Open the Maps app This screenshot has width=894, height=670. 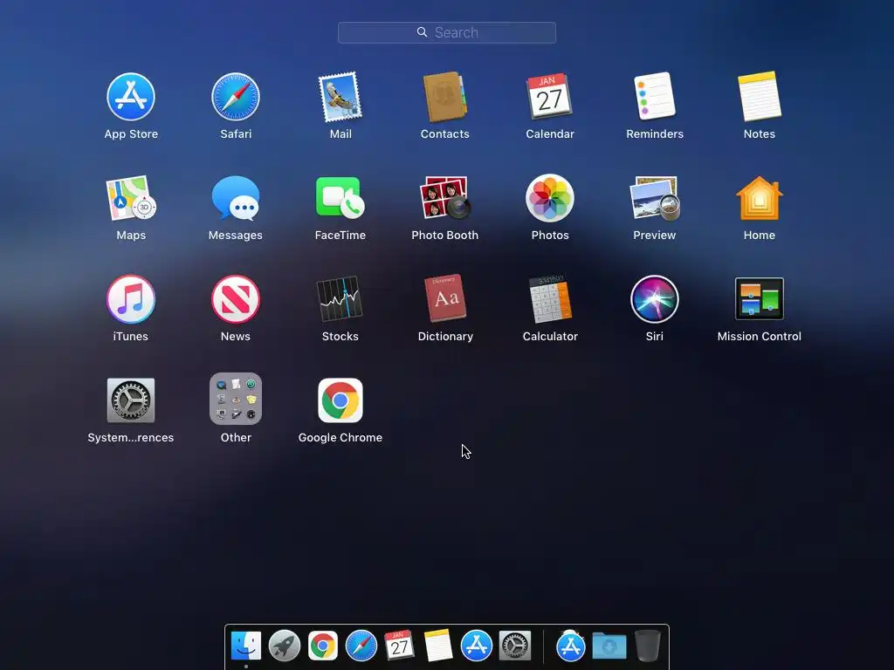point(131,198)
